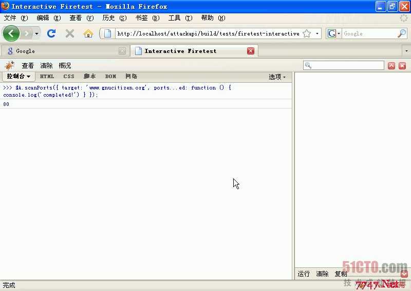Click the search magnifier icon
Image resolution: width=411 pixels, height=291 pixels.
click(x=402, y=33)
